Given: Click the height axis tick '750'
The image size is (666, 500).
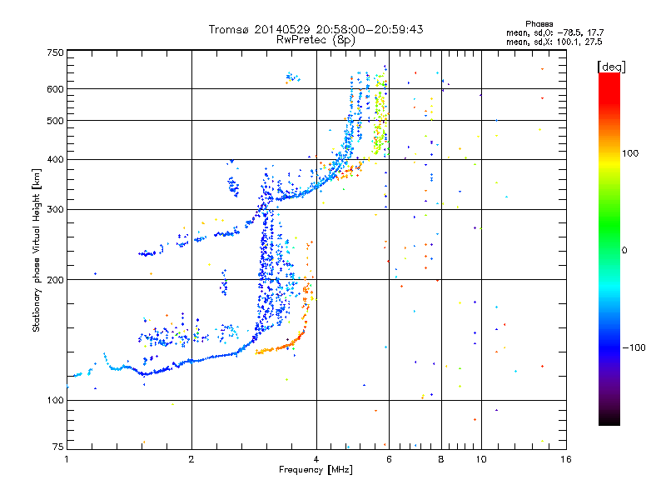Looking at the screenshot, I should pyautogui.click(x=55, y=52).
